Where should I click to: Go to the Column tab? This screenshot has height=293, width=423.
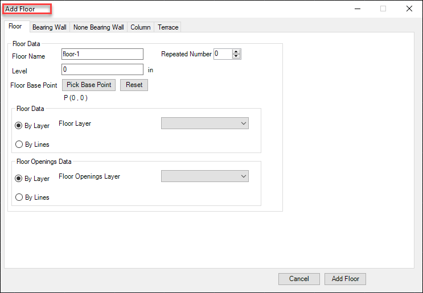pos(140,27)
